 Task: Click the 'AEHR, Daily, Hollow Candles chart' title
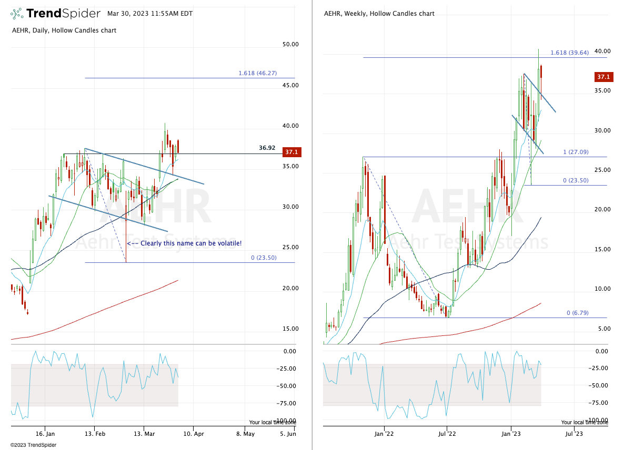[x=64, y=30]
